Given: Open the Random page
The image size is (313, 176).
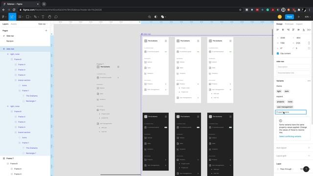Looking at the screenshot, I should pyautogui.click(x=10, y=41).
